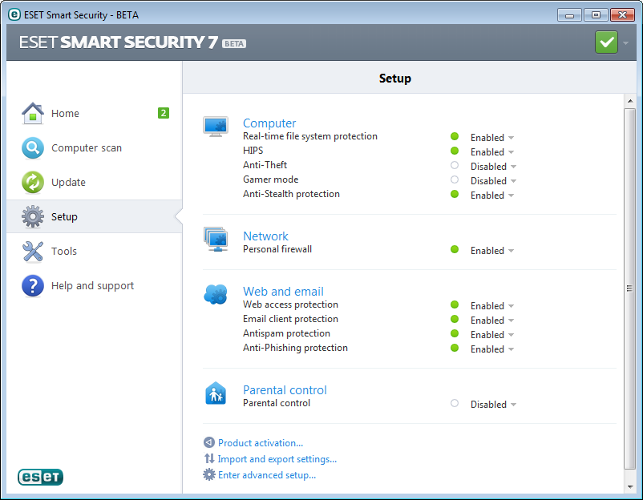
Task: Open the Network section heading
Action: (265, 236)
